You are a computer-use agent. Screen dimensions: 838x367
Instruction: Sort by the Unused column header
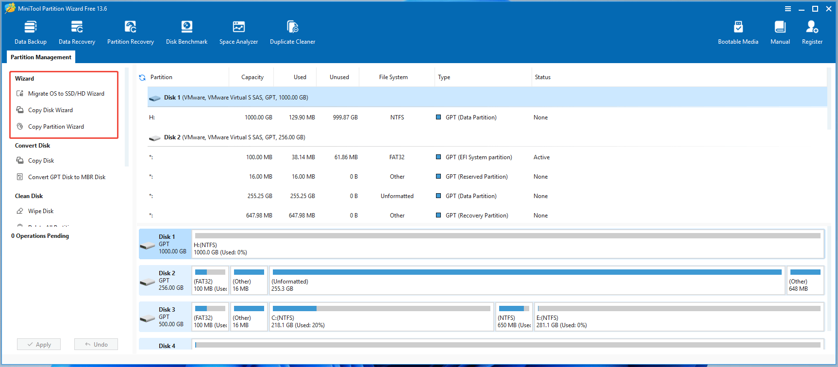point(339,77)
